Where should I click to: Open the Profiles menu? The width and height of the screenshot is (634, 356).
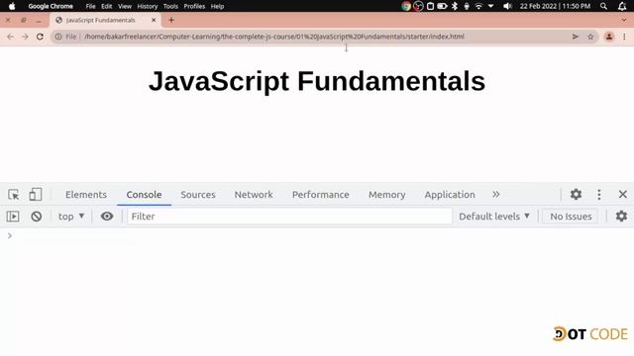194,6
